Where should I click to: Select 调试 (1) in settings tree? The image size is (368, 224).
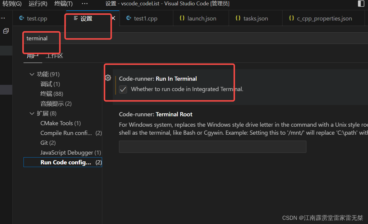click(x=50, y=84)
